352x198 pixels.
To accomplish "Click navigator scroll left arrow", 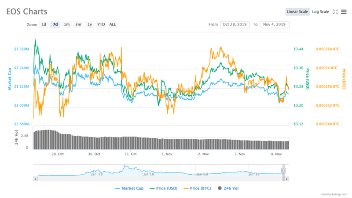I will 36,179.
